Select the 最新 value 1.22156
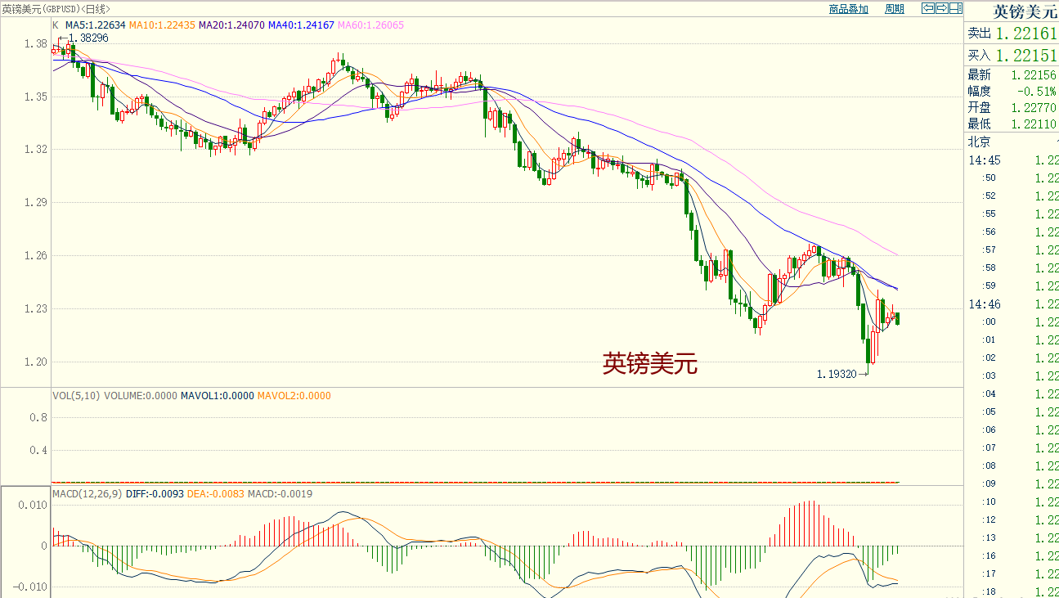This screenshot has width=1059, height=598. (x=1034, y=74)
